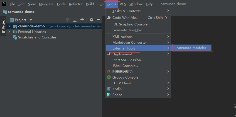Open the File menu
Screen dimensions: 236x117
pyautogui.click(x=12, y=4)
